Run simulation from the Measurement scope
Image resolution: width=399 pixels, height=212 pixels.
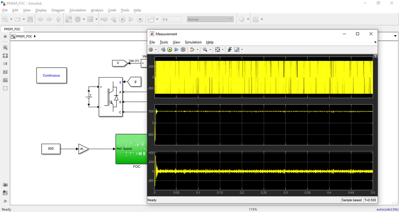[170, 50]
